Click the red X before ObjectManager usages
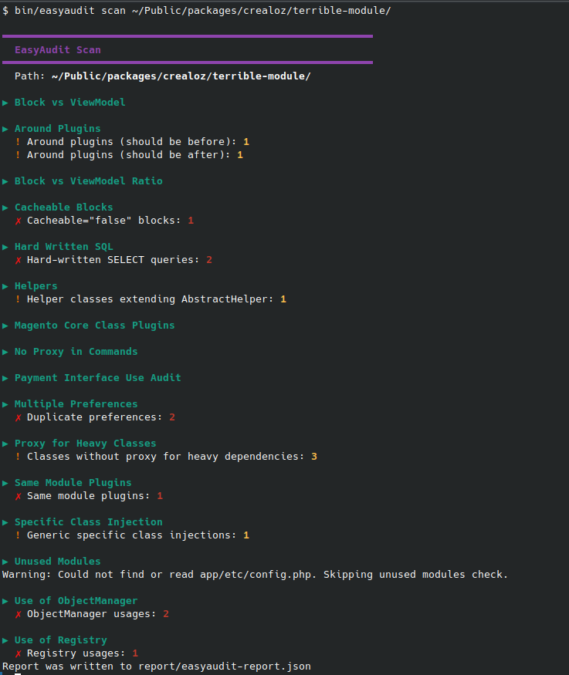 pos(18,614)
